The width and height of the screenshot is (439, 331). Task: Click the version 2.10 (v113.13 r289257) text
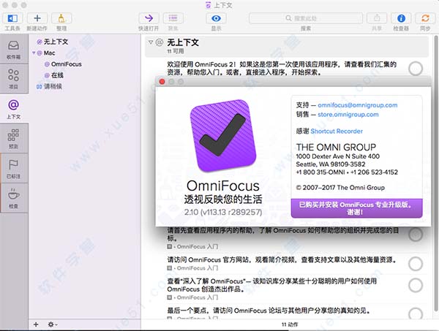click(x=223, y=212)
